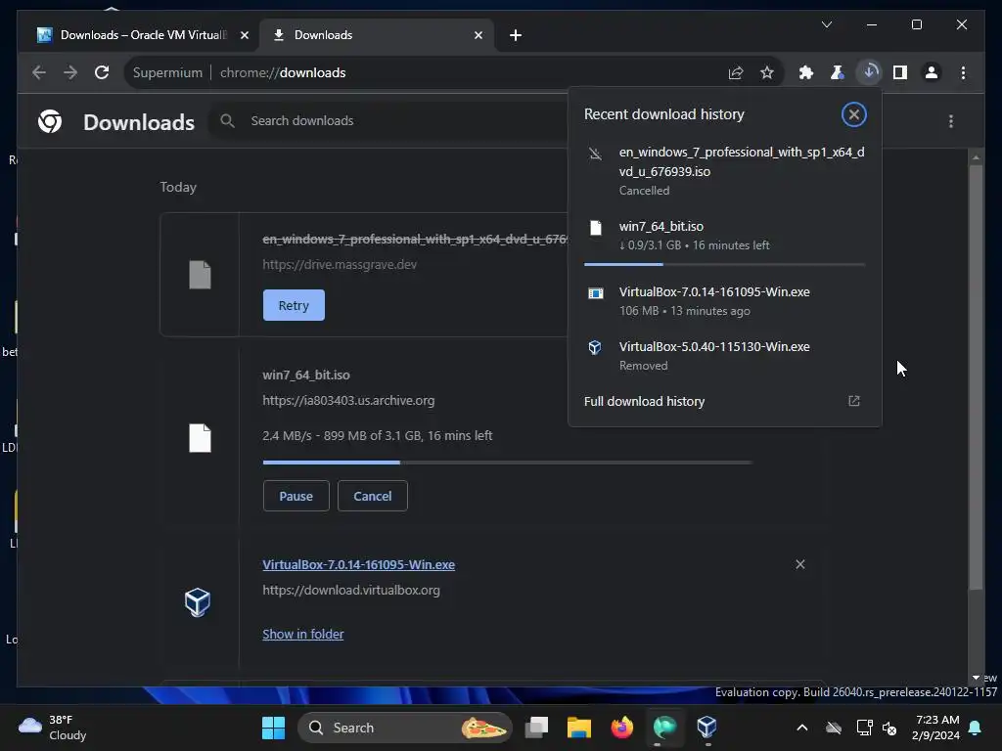The height and width of the screenshot is (751, 1002).
Task: Click the win7_64_bit.iso file icon
Action: point(200,438)
